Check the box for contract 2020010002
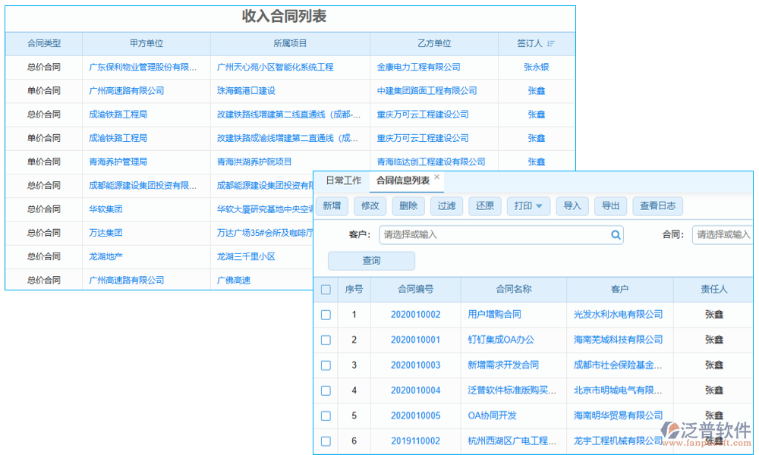 (326, 315)
